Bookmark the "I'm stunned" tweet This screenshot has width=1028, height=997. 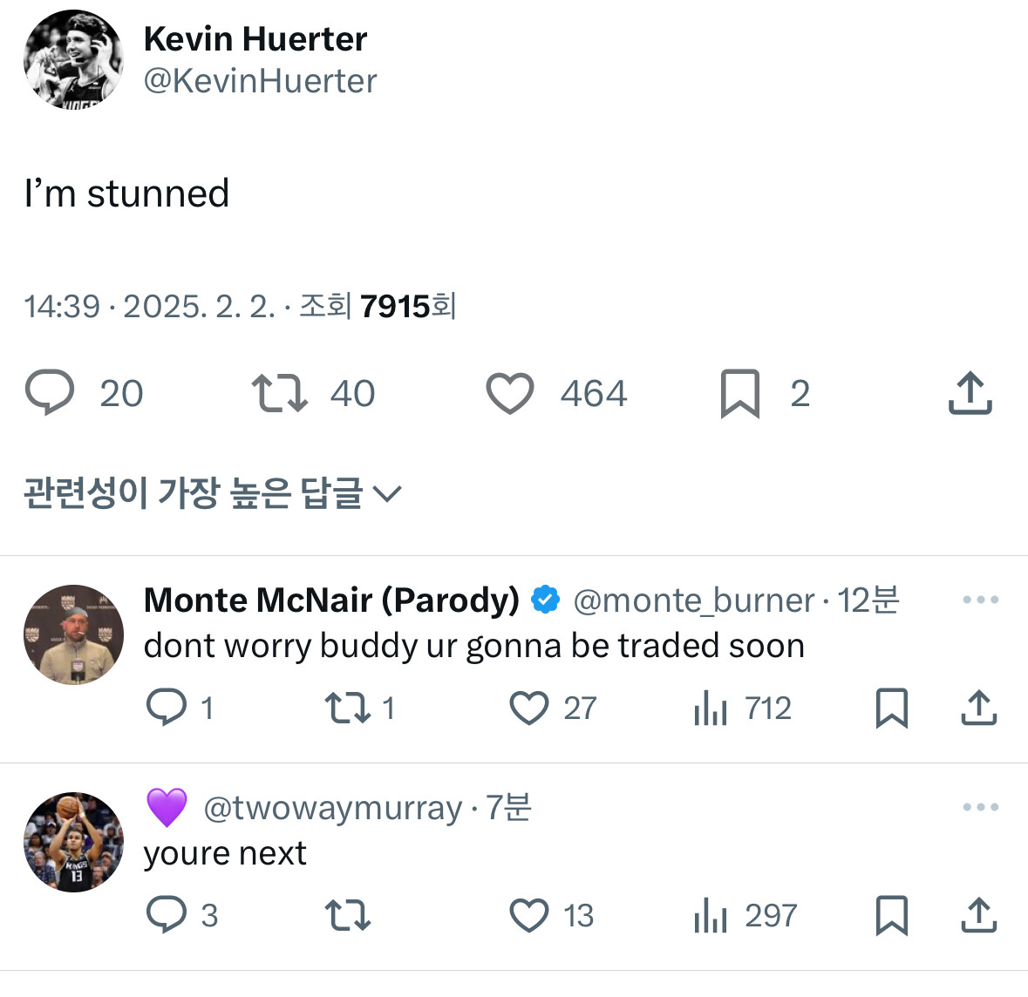coord(739,393)
